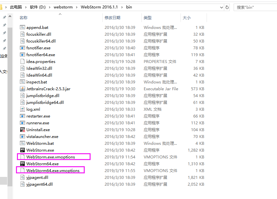Click the IdeaWin32.dll file icon
Screen dimensions: 277x199
(22, 68)
